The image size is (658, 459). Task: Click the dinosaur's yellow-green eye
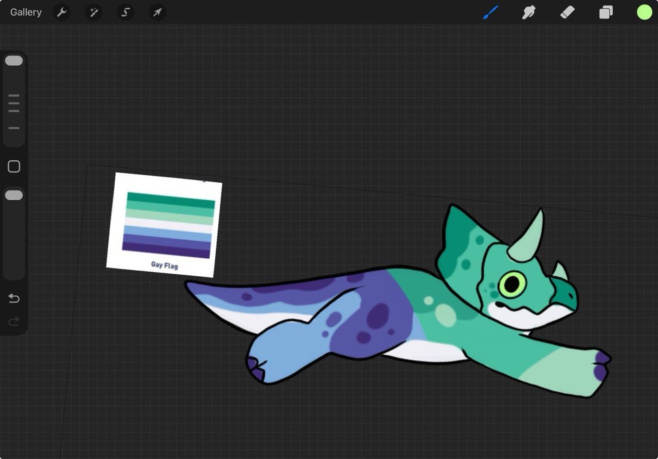[x=512, y=284]
